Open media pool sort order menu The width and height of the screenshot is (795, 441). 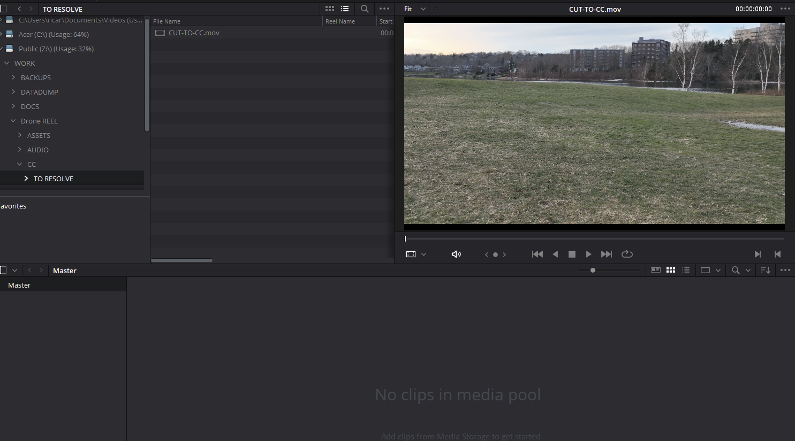[x=766, y=270]
